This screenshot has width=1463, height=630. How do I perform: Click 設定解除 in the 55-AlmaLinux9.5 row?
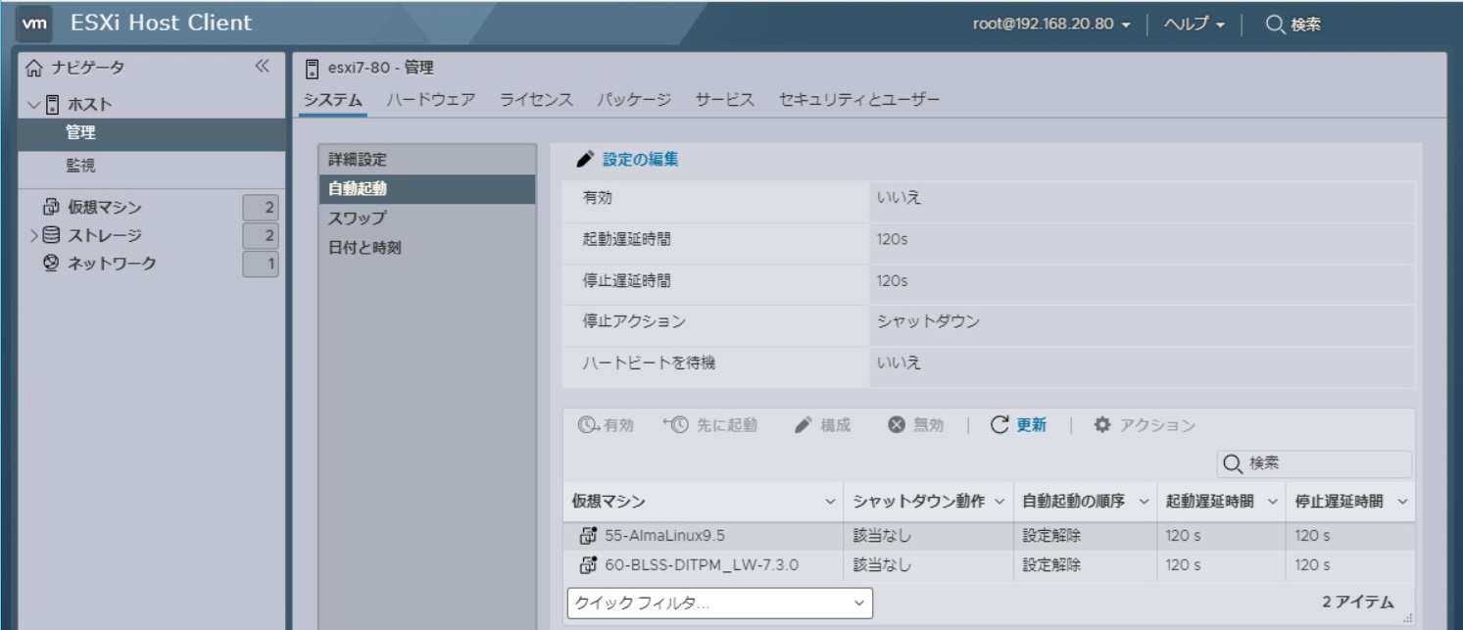tap(1051, 536)
